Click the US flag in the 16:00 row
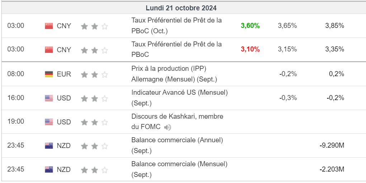The width and height of the screenshot is (366, 183). pos(49,98)
